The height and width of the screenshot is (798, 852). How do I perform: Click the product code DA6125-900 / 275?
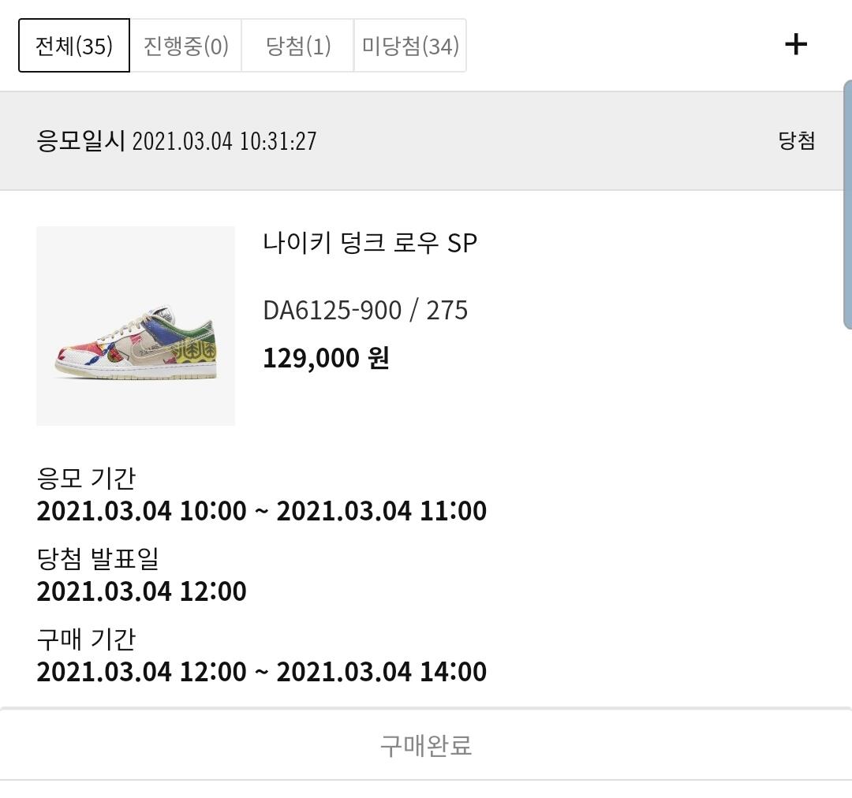click(x=365, y=310)
